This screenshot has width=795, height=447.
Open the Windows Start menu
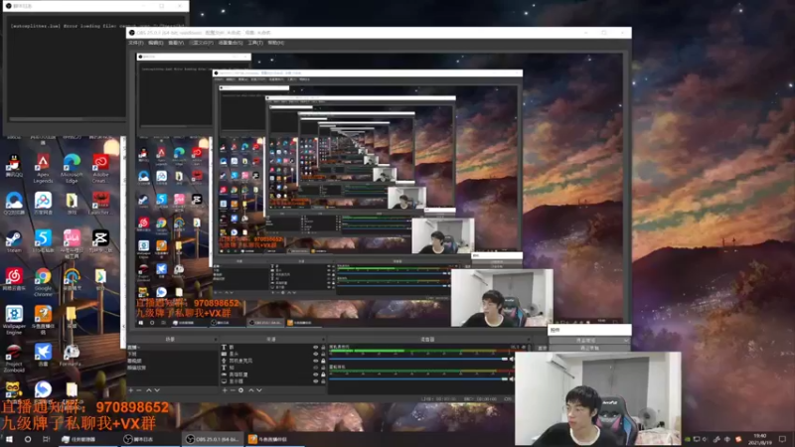pyautogui.click(x=9, y=439)
